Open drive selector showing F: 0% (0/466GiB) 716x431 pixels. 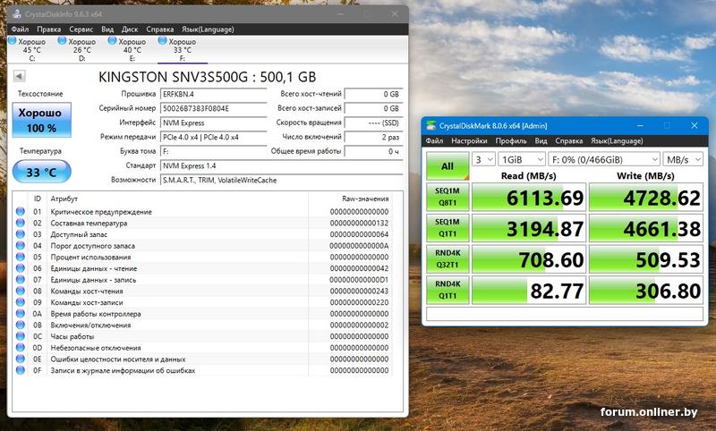pos(604,160)
